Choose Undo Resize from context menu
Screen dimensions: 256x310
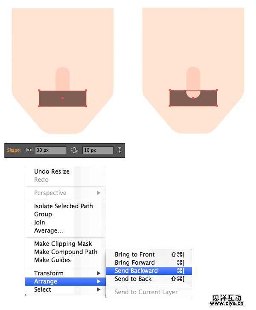pos(52,171)
